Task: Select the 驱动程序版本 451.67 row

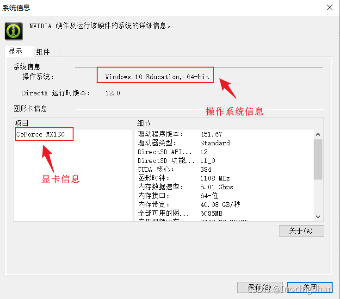Action: point(224,134)
